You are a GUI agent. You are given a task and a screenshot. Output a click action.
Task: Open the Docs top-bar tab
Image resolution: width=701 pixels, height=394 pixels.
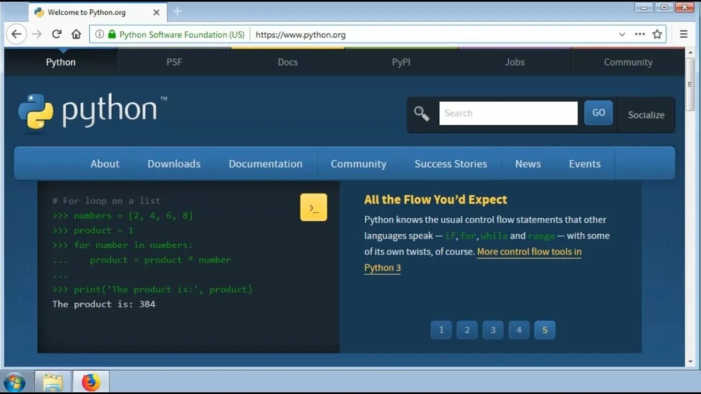[288, 62]
